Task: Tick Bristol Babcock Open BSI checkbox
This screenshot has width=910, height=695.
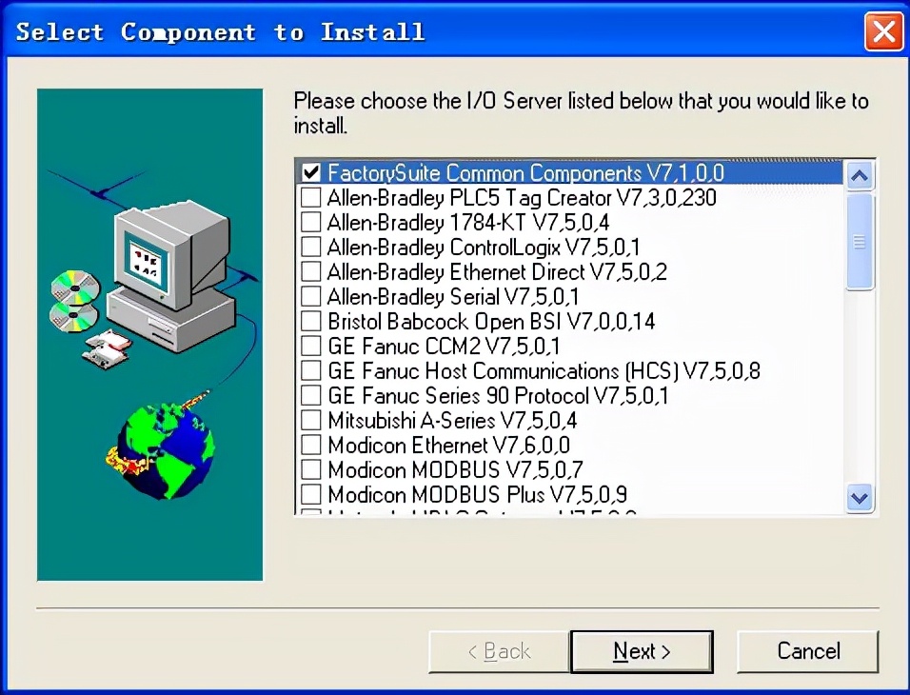Action: pyautogui.click(x=311, y=321)
